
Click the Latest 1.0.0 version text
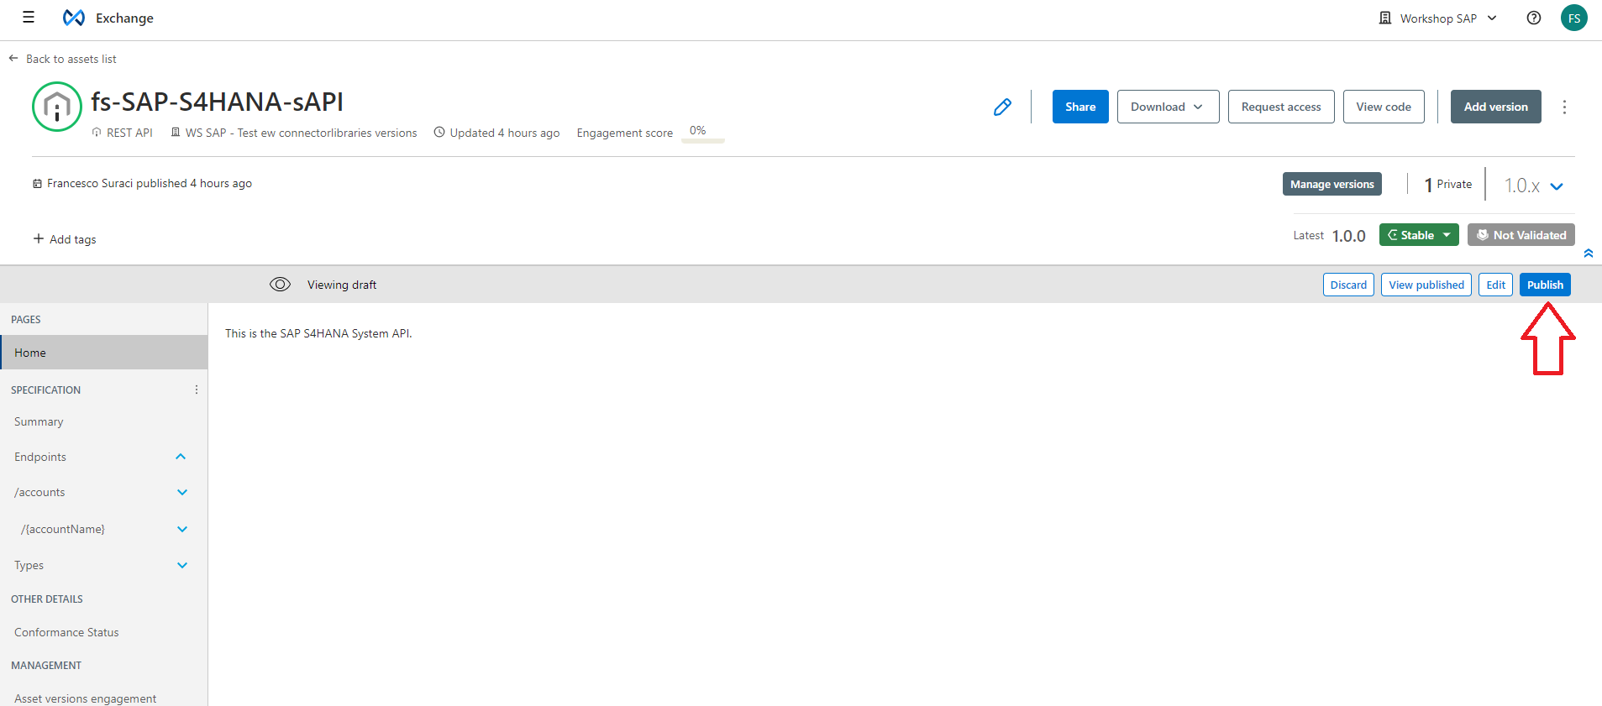tap(1329, 236)
